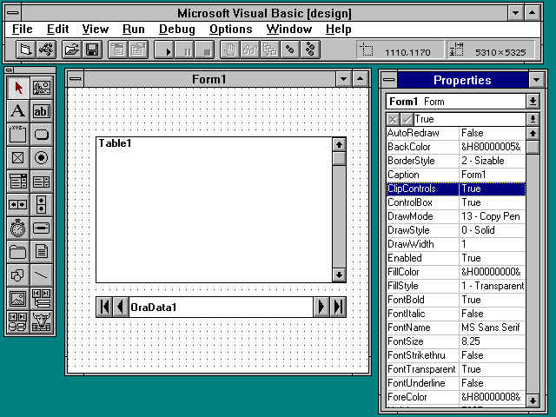Choose the PictureBox tool in toolbox
The height and width of the screenshot is (417, 556).
pos(41,88)
